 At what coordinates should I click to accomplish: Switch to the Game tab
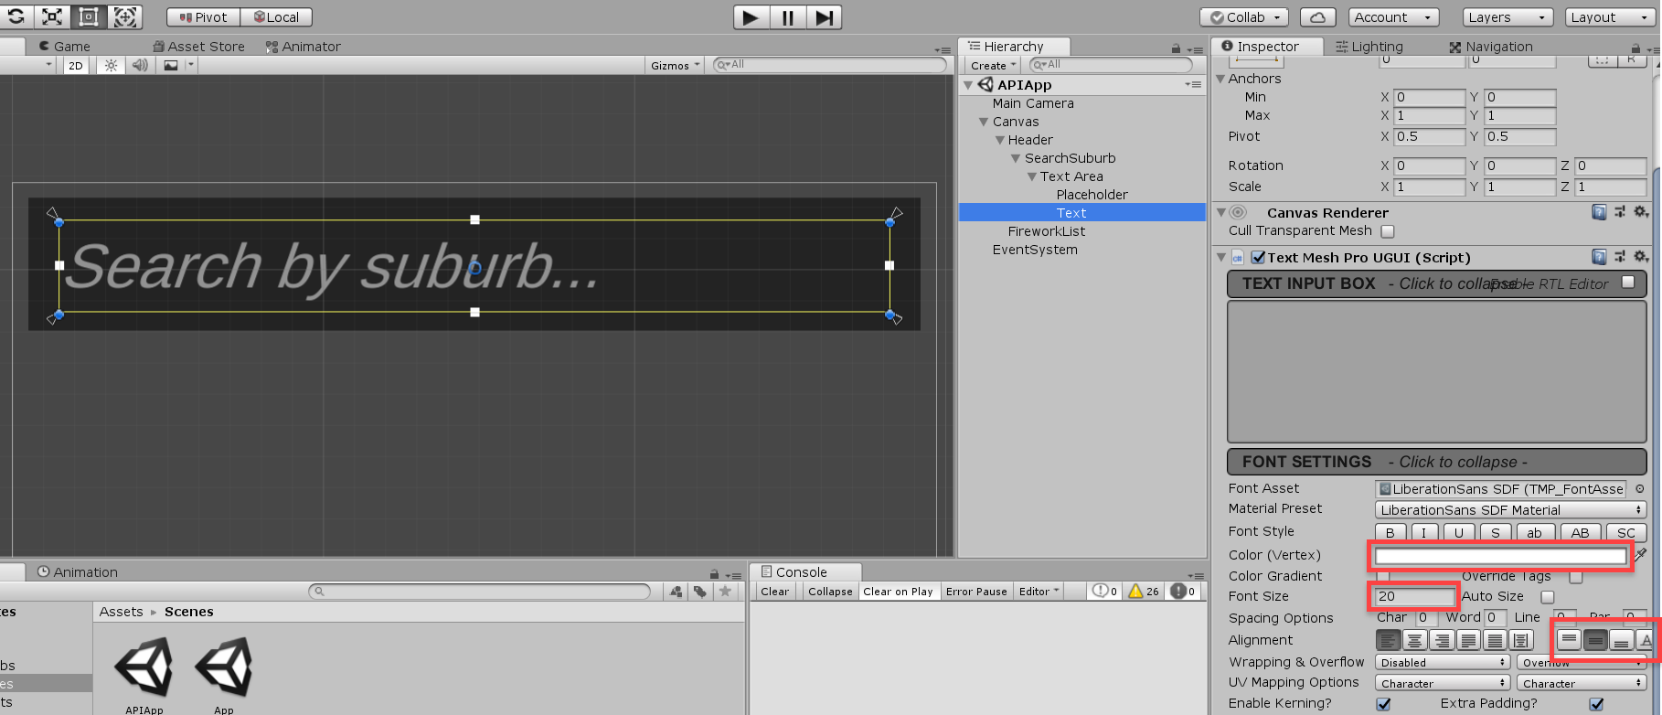[64, 47]
